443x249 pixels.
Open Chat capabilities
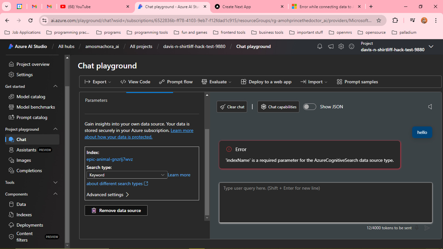coord(279,107)
